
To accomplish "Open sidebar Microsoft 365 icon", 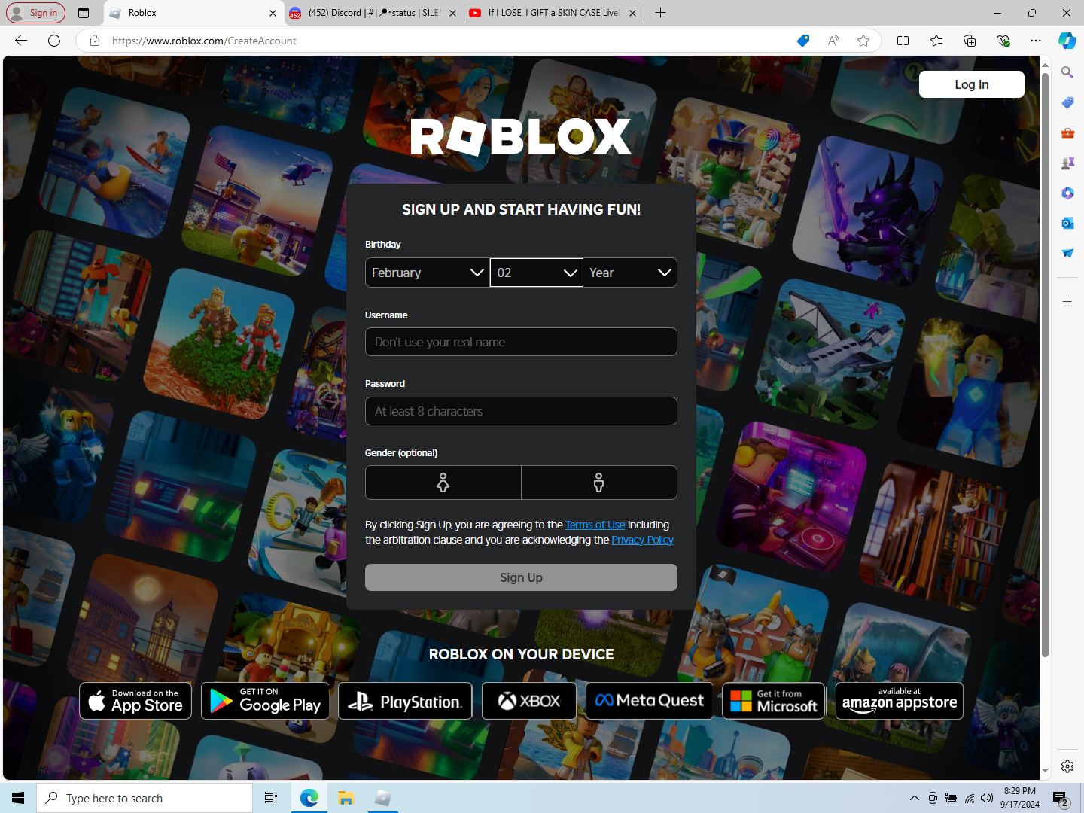I will [x=1067, y=193].
